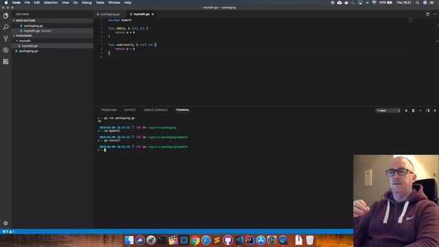Screen dimensions: 439x247
Task: Select the mymath.go editor tab
Action: 142,14
